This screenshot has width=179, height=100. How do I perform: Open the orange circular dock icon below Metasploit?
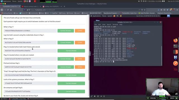[x=175, y=63]
